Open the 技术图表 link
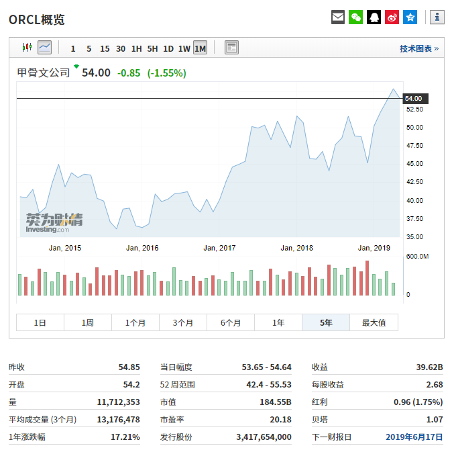Screen dimensions: 452x450 point(419,48)
